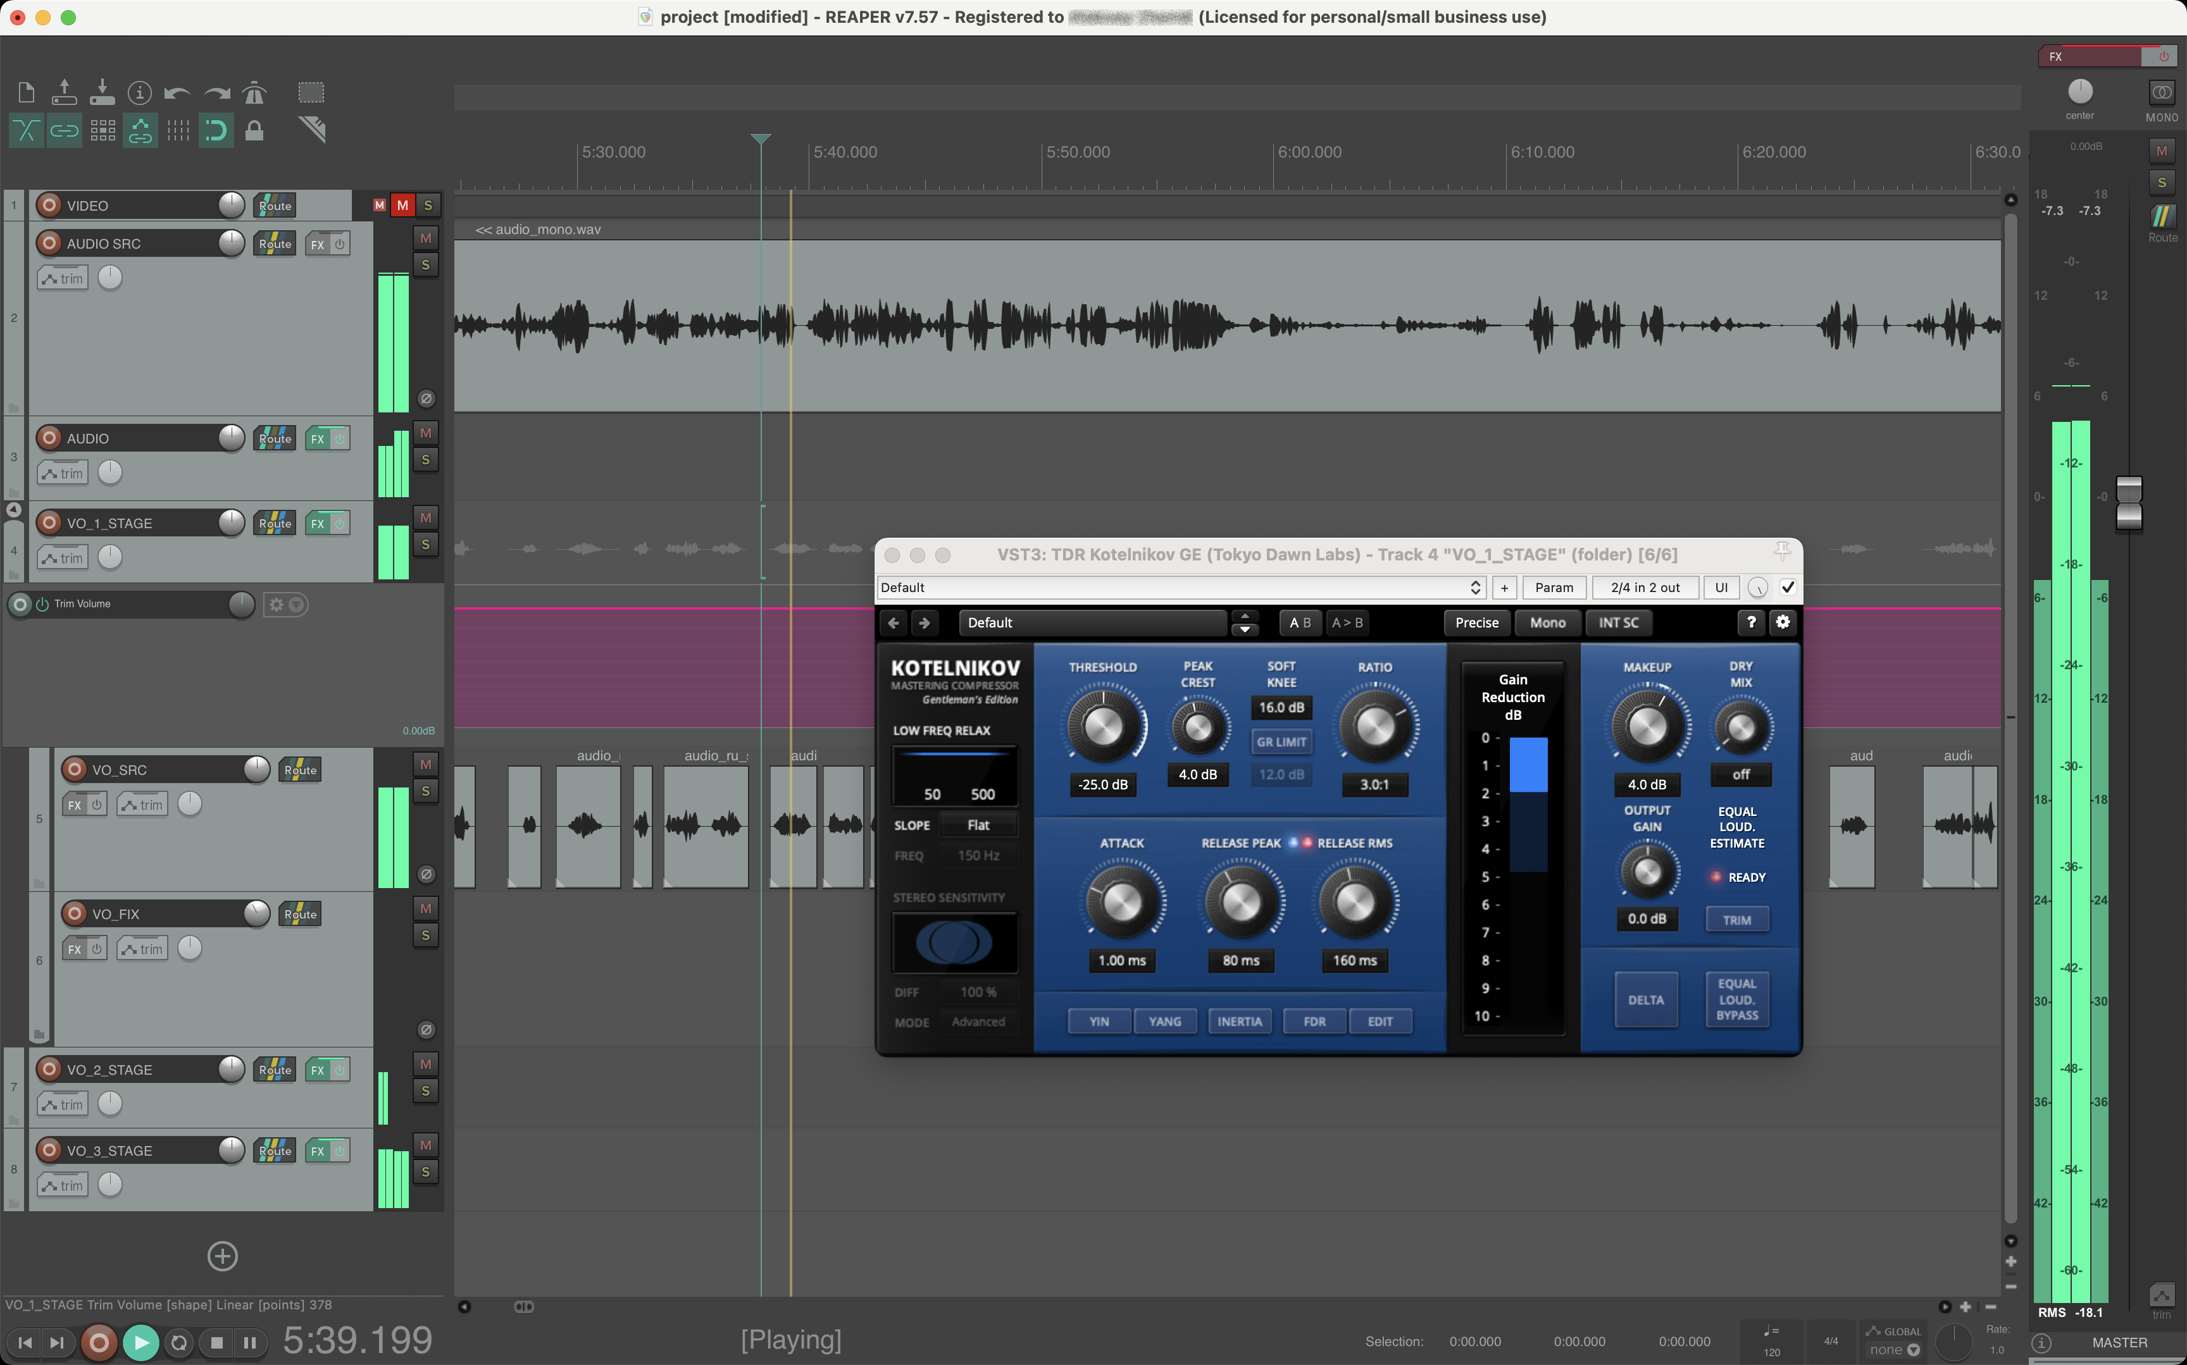Click the record button in transport
2187x1365 pixels.
[99, 1342]
